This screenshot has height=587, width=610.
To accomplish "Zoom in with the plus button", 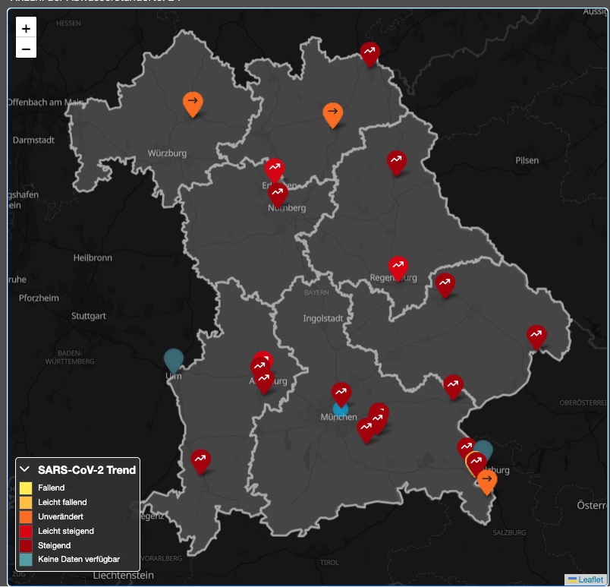I will point(26,28).
